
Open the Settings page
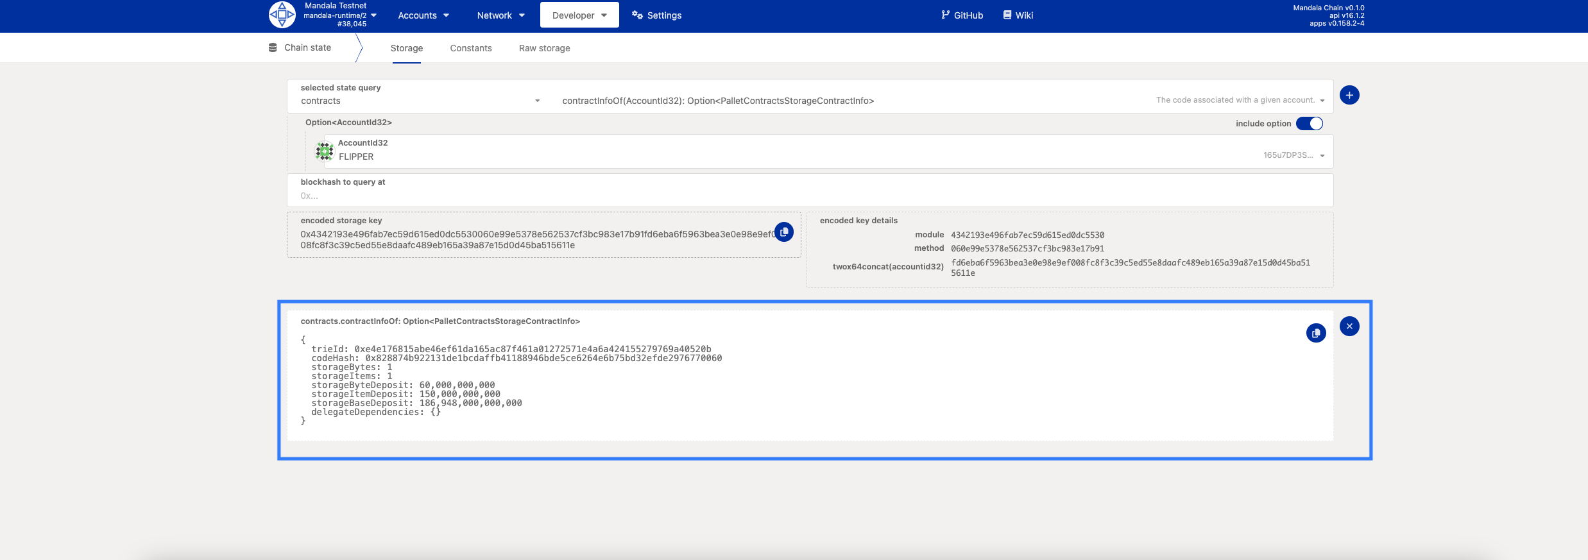pyautogui.click(x=657, y=15)
